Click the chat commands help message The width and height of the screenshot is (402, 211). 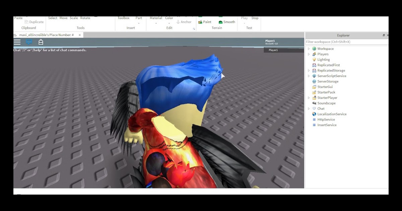(x=50, y=50)
